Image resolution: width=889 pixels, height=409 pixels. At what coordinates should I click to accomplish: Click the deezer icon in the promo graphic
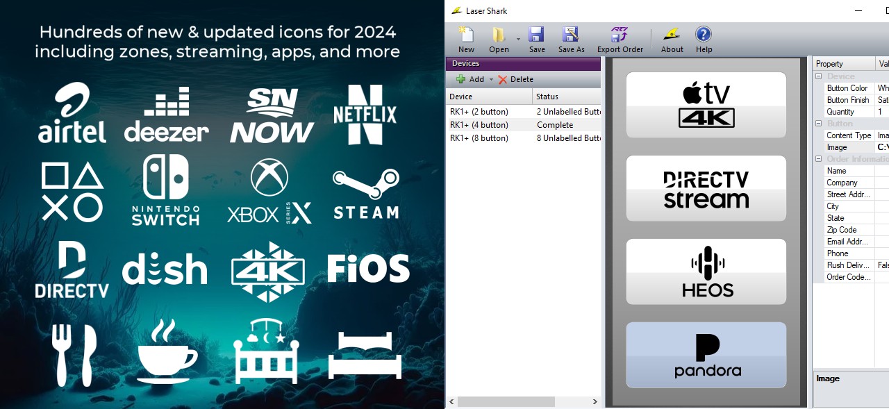[167, 115]
